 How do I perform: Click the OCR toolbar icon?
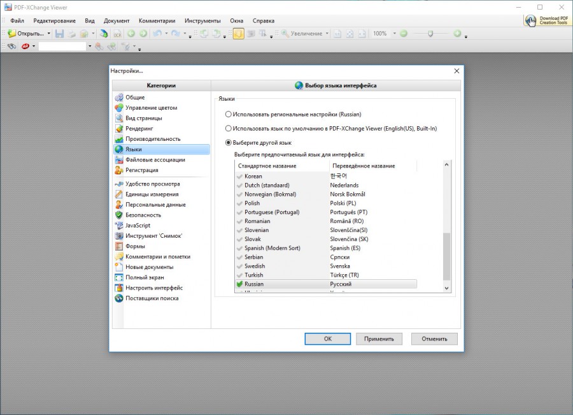(x=117, y=33)
